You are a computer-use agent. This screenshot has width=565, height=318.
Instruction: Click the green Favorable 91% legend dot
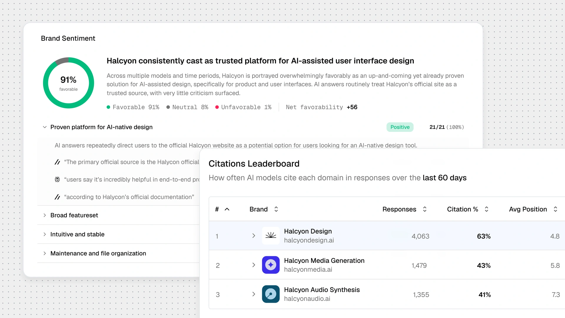[x=108, y=107]
